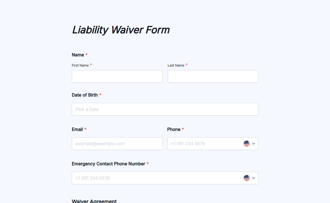330x203 pixels.
Task: Click the Phone number input area
Action: tap(204, 143)
